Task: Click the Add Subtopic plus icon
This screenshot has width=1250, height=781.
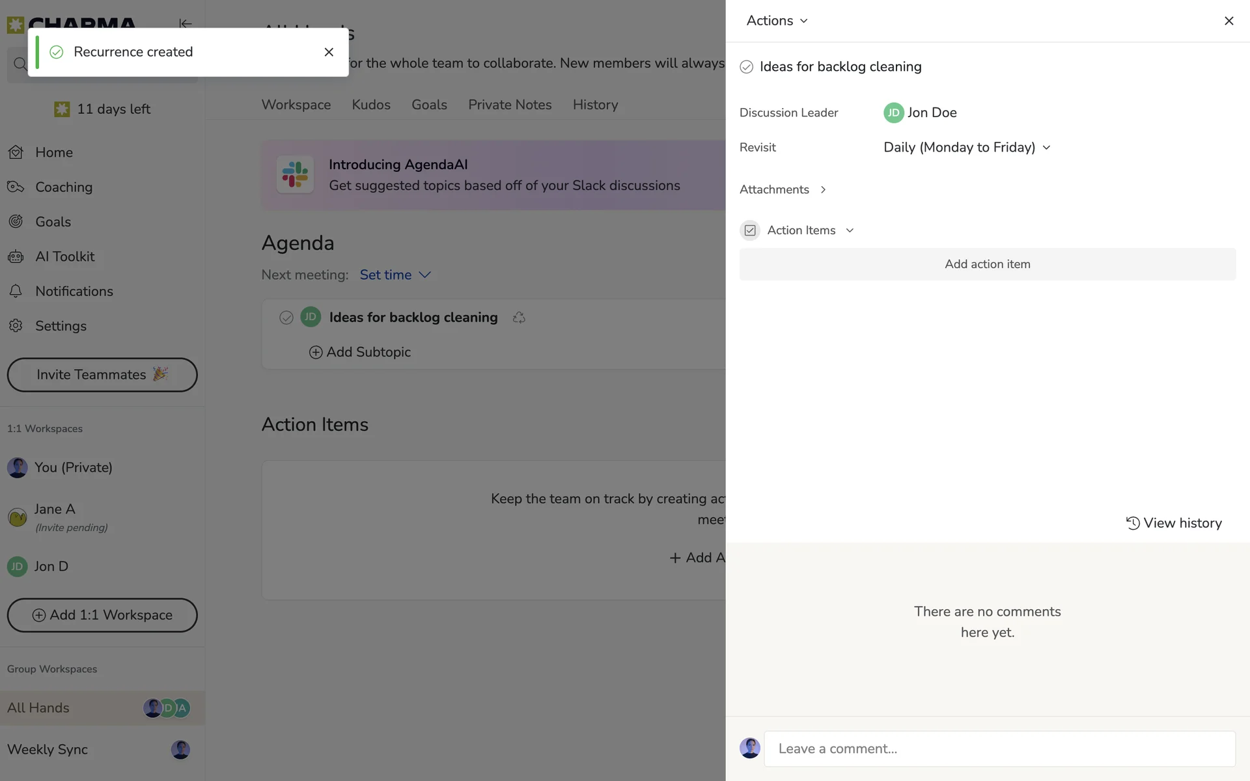Action: (x=316, y=352)
